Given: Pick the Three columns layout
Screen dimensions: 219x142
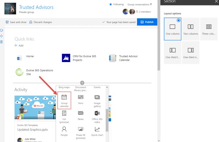Looking at the screenshot, I should pos(209,28).
